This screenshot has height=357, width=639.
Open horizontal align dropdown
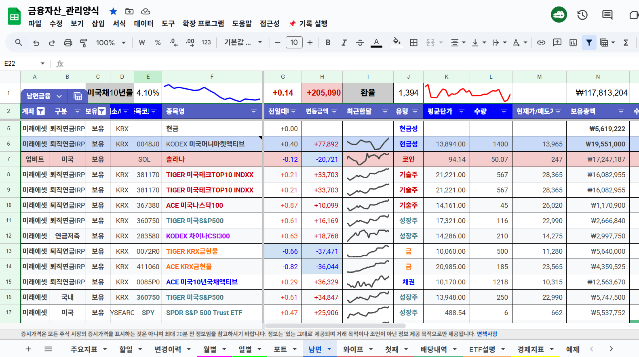(x=458, y=42)
